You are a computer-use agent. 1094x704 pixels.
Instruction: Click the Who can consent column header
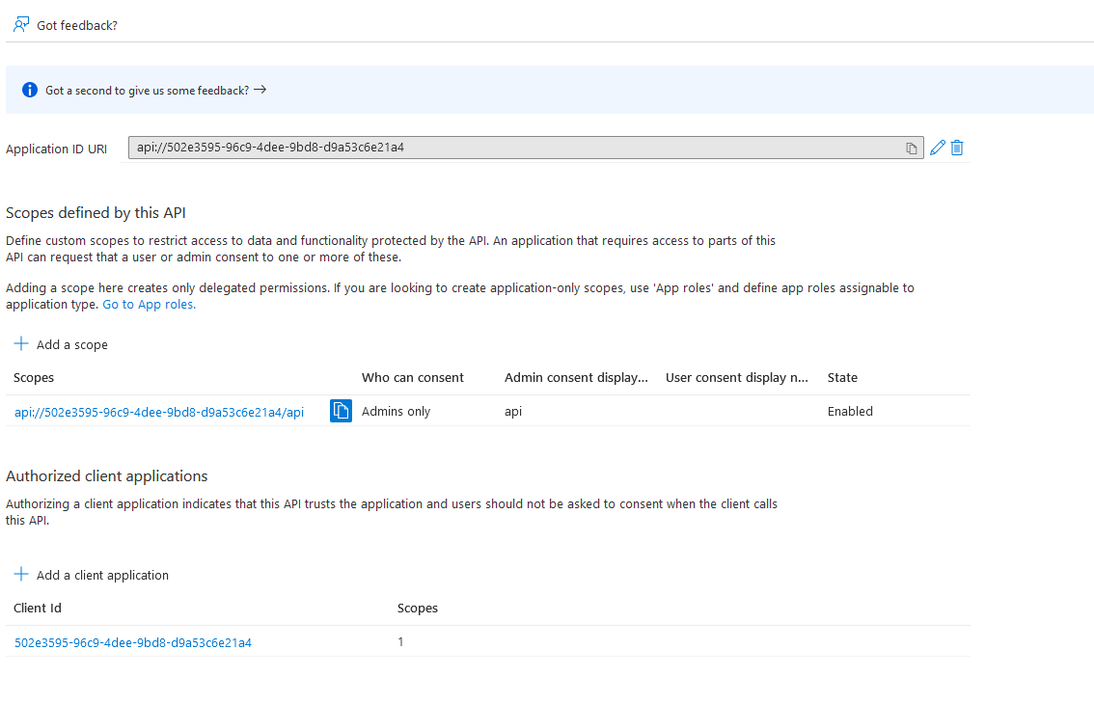[x=413, y=377]
